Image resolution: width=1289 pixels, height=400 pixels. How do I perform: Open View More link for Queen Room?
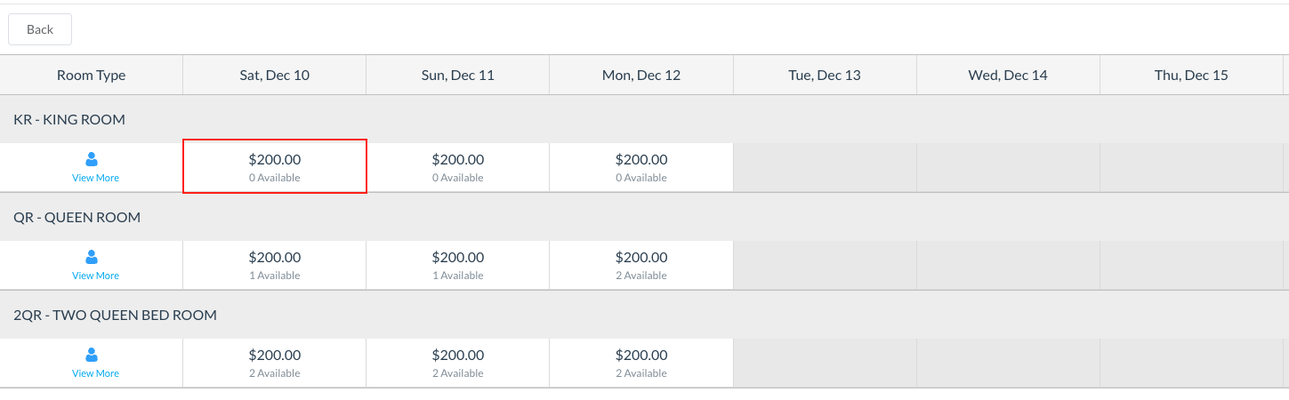(95, 276)
